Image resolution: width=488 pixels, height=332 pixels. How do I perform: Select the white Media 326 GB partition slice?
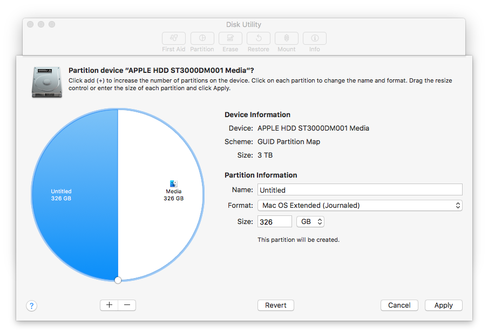click(x=160, y=194)
